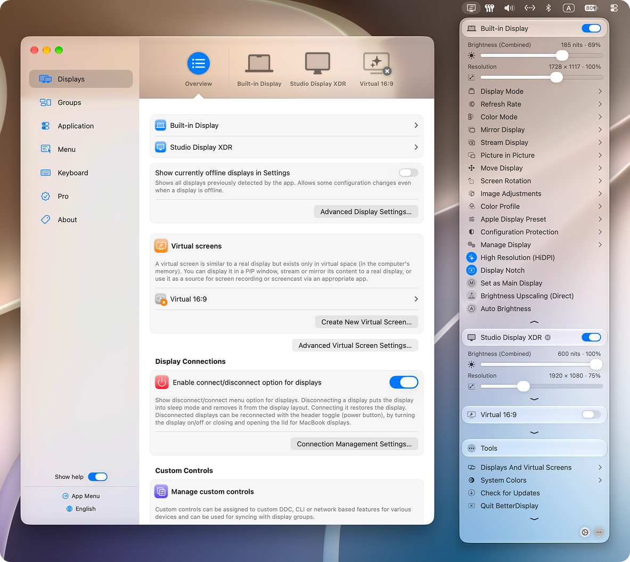This screenshot has height=562, width=630.
Task: Open Refresh Rate submenu
Action: 535,104
